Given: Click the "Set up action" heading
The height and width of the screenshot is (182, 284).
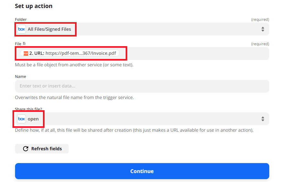Looking at the screenshot, I should tap(34, 6).
